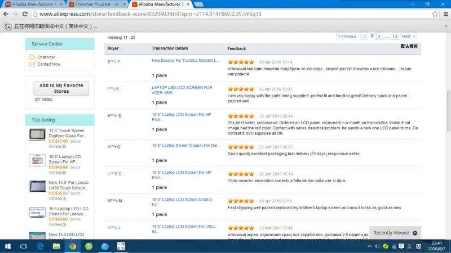Click Add to My Favorite Stores button

pos(61,88)
